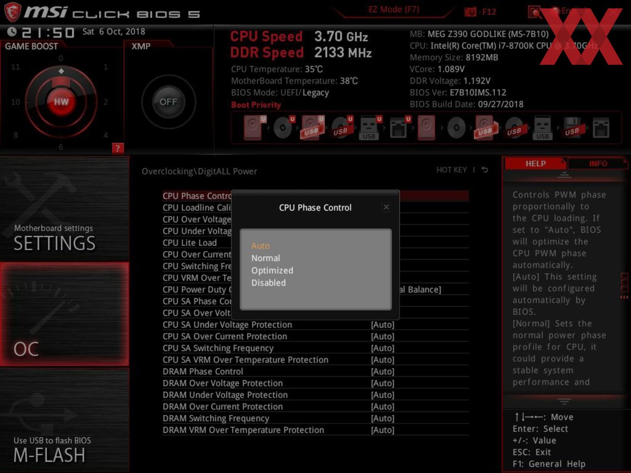Select the UEFI USB hard disk boot icon
Screen dimensions: 631x473
(x=312, y=127)
